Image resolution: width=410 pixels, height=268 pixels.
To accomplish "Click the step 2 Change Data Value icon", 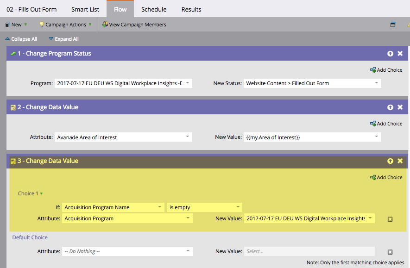I will point(13,107).
